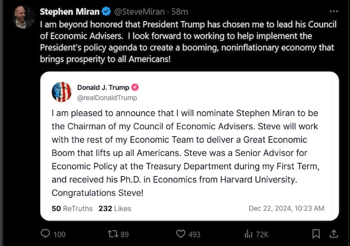Click the blue verified badge by Stephen Miran

[x=105, y=11]
